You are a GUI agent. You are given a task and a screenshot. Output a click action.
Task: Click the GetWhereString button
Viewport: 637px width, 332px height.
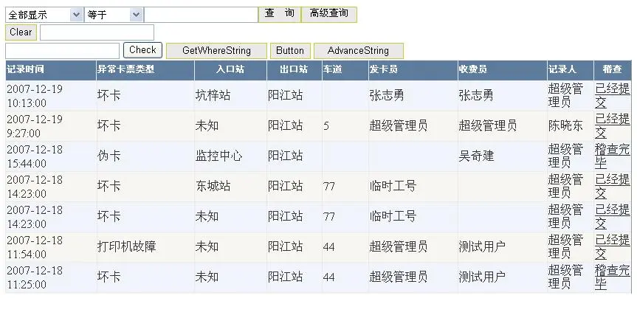[216, 51]
